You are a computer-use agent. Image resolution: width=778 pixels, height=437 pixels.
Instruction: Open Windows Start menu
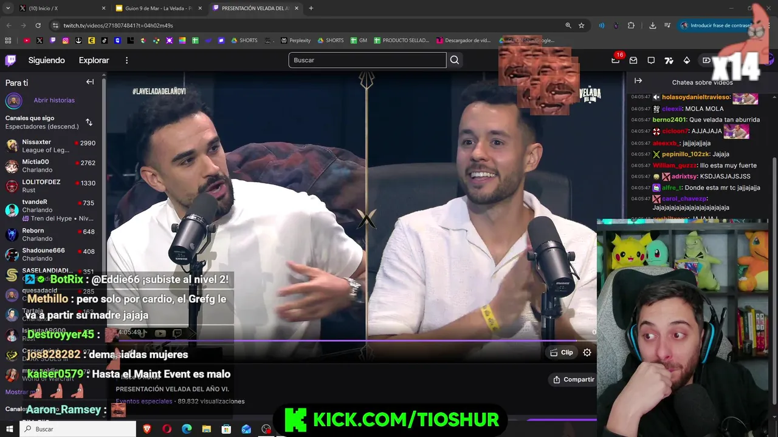(x=10, y=429)
